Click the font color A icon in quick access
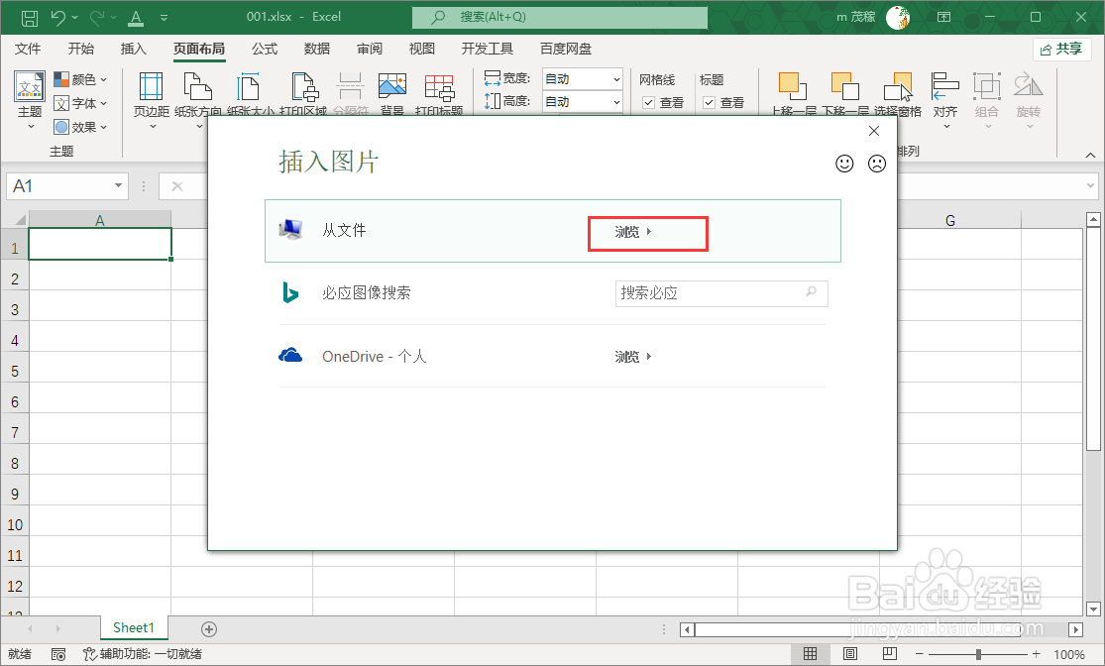This screenshot has height=666, width=1105. pos(136,18)
